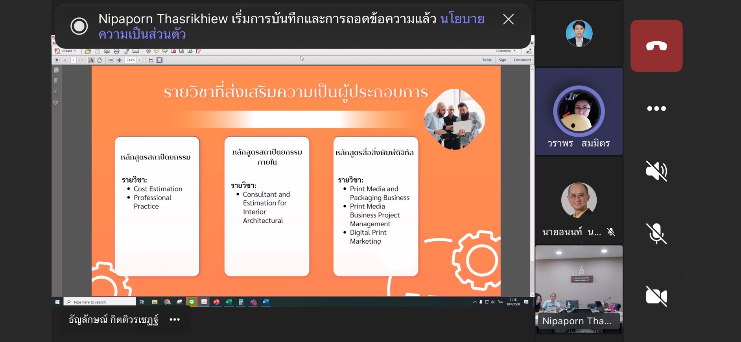
Task: Open LINE app from the taskbar
Action: pos(192,302)
